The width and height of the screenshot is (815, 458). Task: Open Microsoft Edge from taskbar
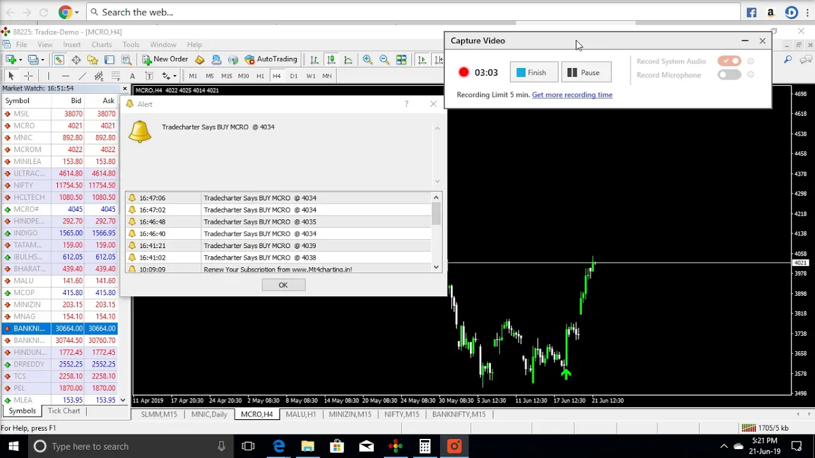click(279, 447)
